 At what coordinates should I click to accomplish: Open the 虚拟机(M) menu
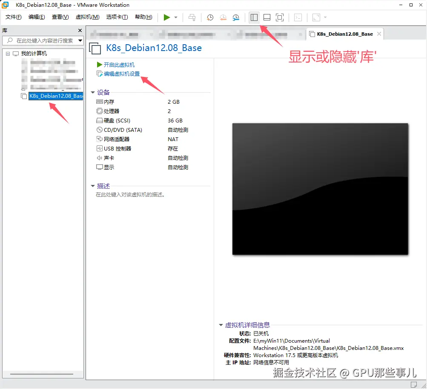pyautogui.click(x=87, y=17)
